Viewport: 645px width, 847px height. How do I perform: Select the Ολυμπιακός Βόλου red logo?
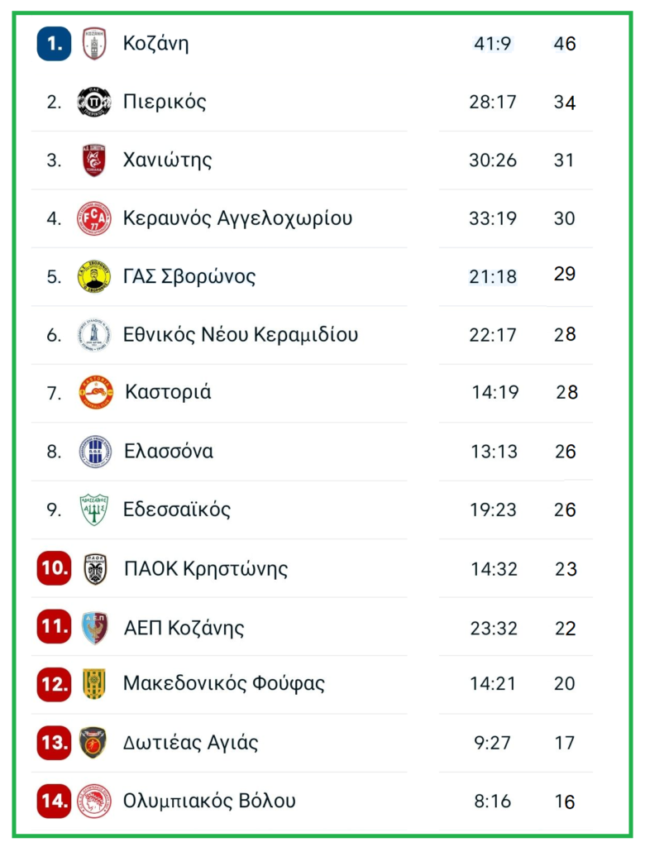tap(94, 801)
